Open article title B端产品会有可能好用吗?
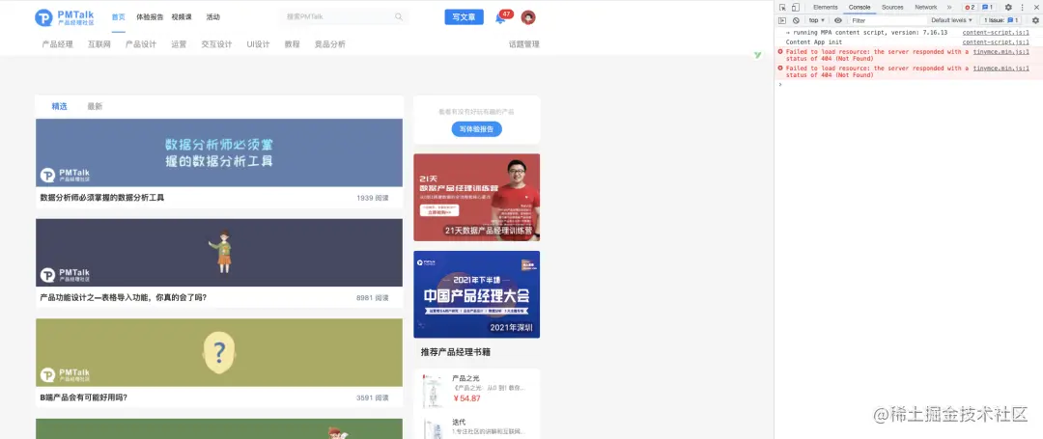Screen dimensions: 1043x439 [x=83, y=398]
